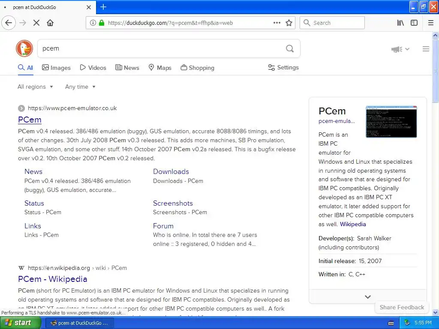The image size is (439, 329).
Task: Open DuckDuckGo side hamburger menu
Action: [x=426, y=49]
